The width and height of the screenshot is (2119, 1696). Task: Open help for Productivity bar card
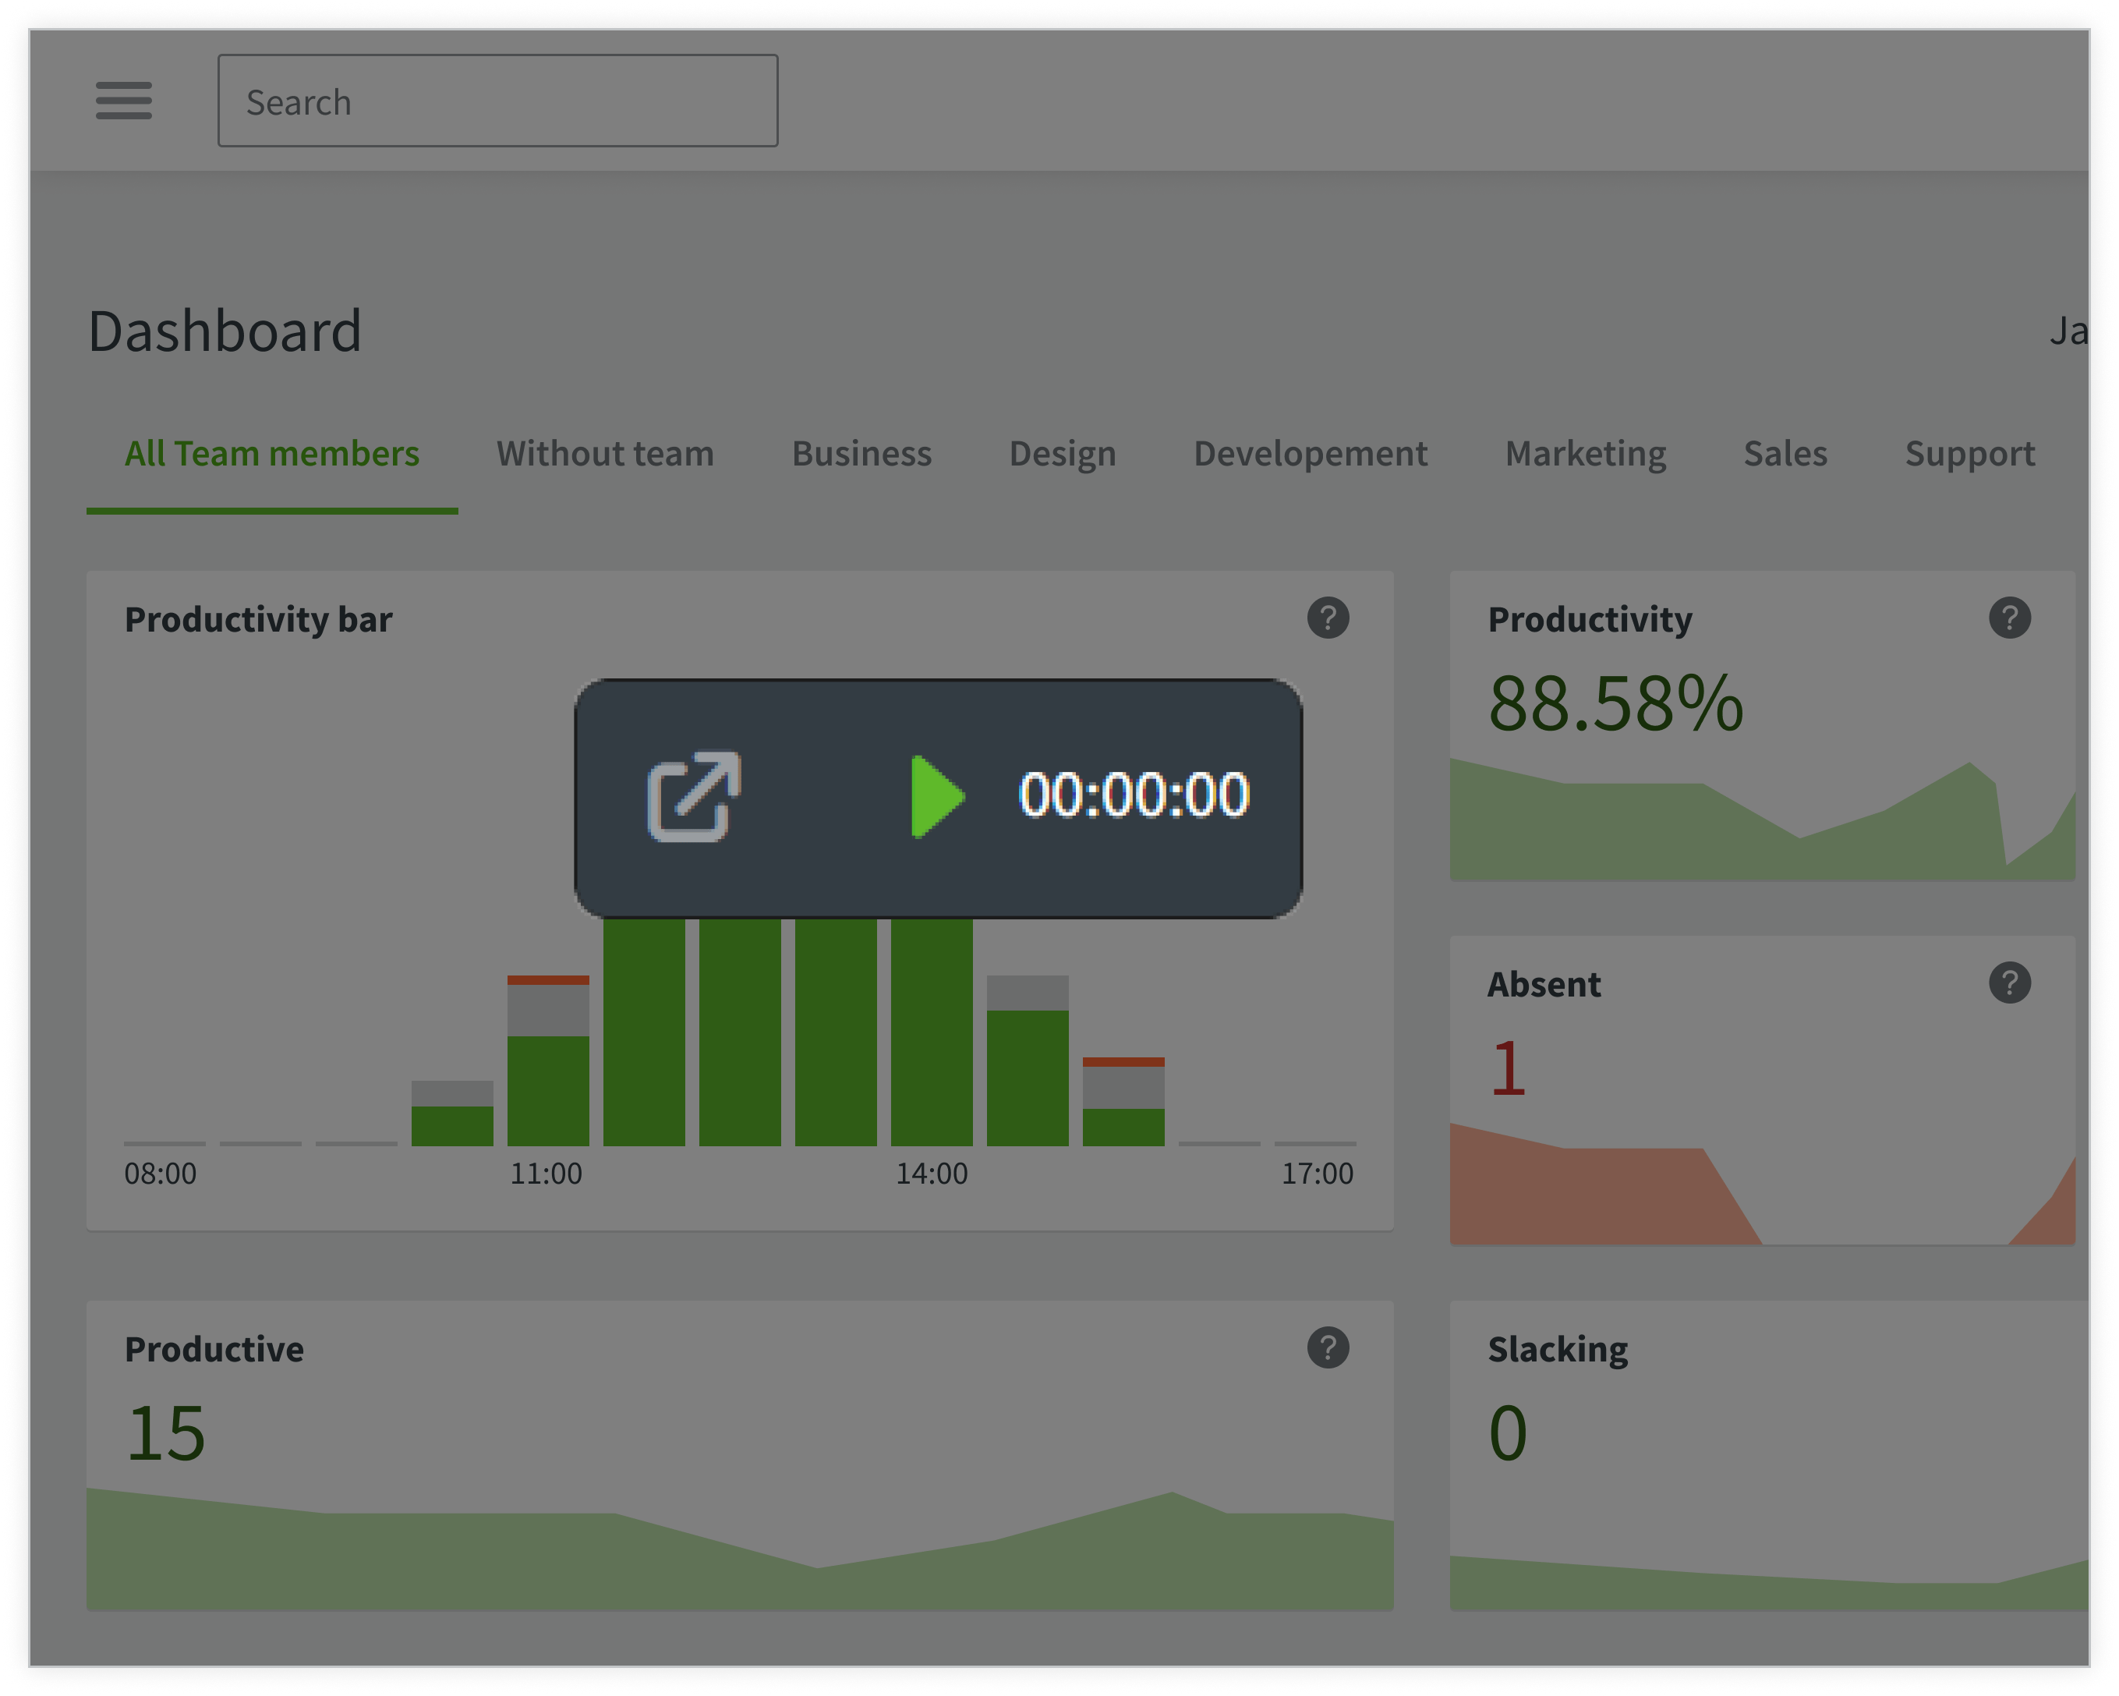click(x=1328, y=618)
